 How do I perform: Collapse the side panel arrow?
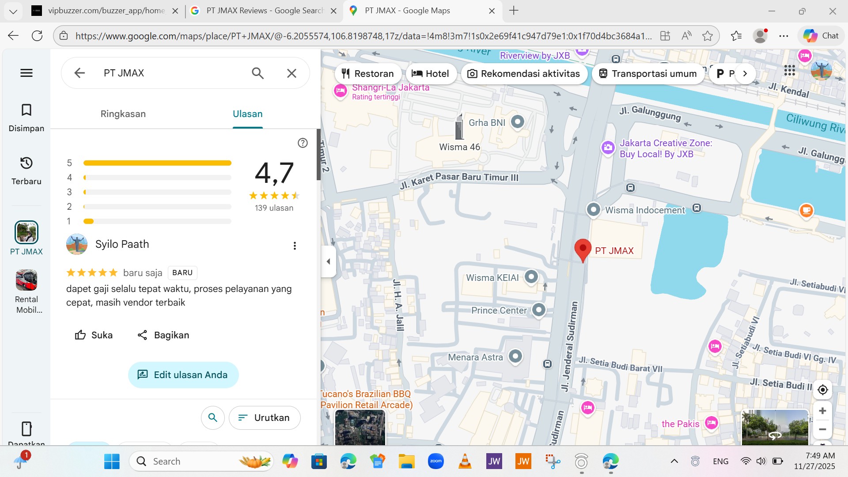point(328,261)
